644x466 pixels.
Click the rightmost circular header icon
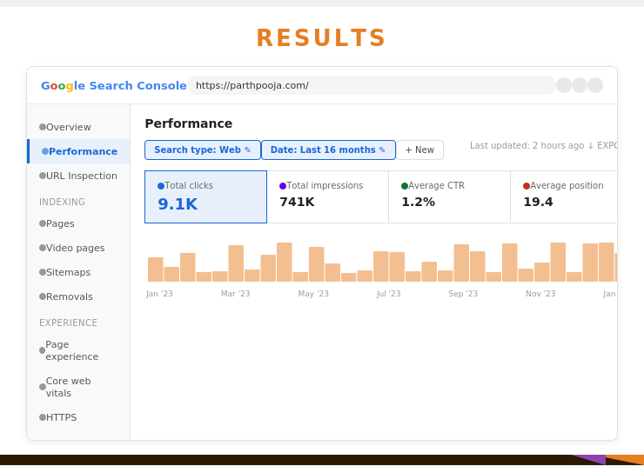click(x=595, y=85)
